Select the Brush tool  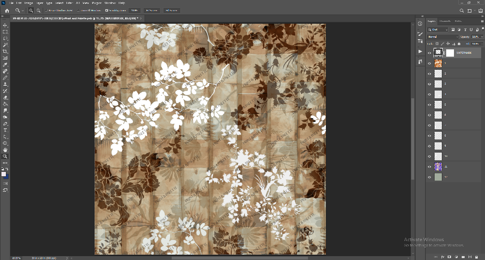[x=5, y=78]
